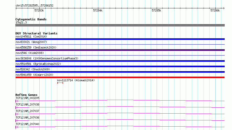This screenshot has height=130, width=232.
Task: Click the TCF12|NM_207038 exon arrow glyph
Action: coord(17,108)
